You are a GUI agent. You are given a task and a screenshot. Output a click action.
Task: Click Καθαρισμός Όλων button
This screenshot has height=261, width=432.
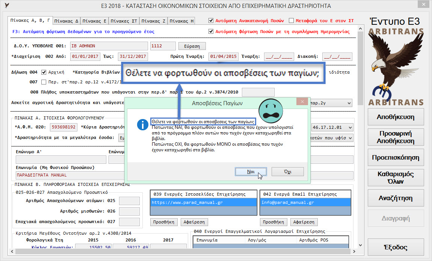[396, 178]
